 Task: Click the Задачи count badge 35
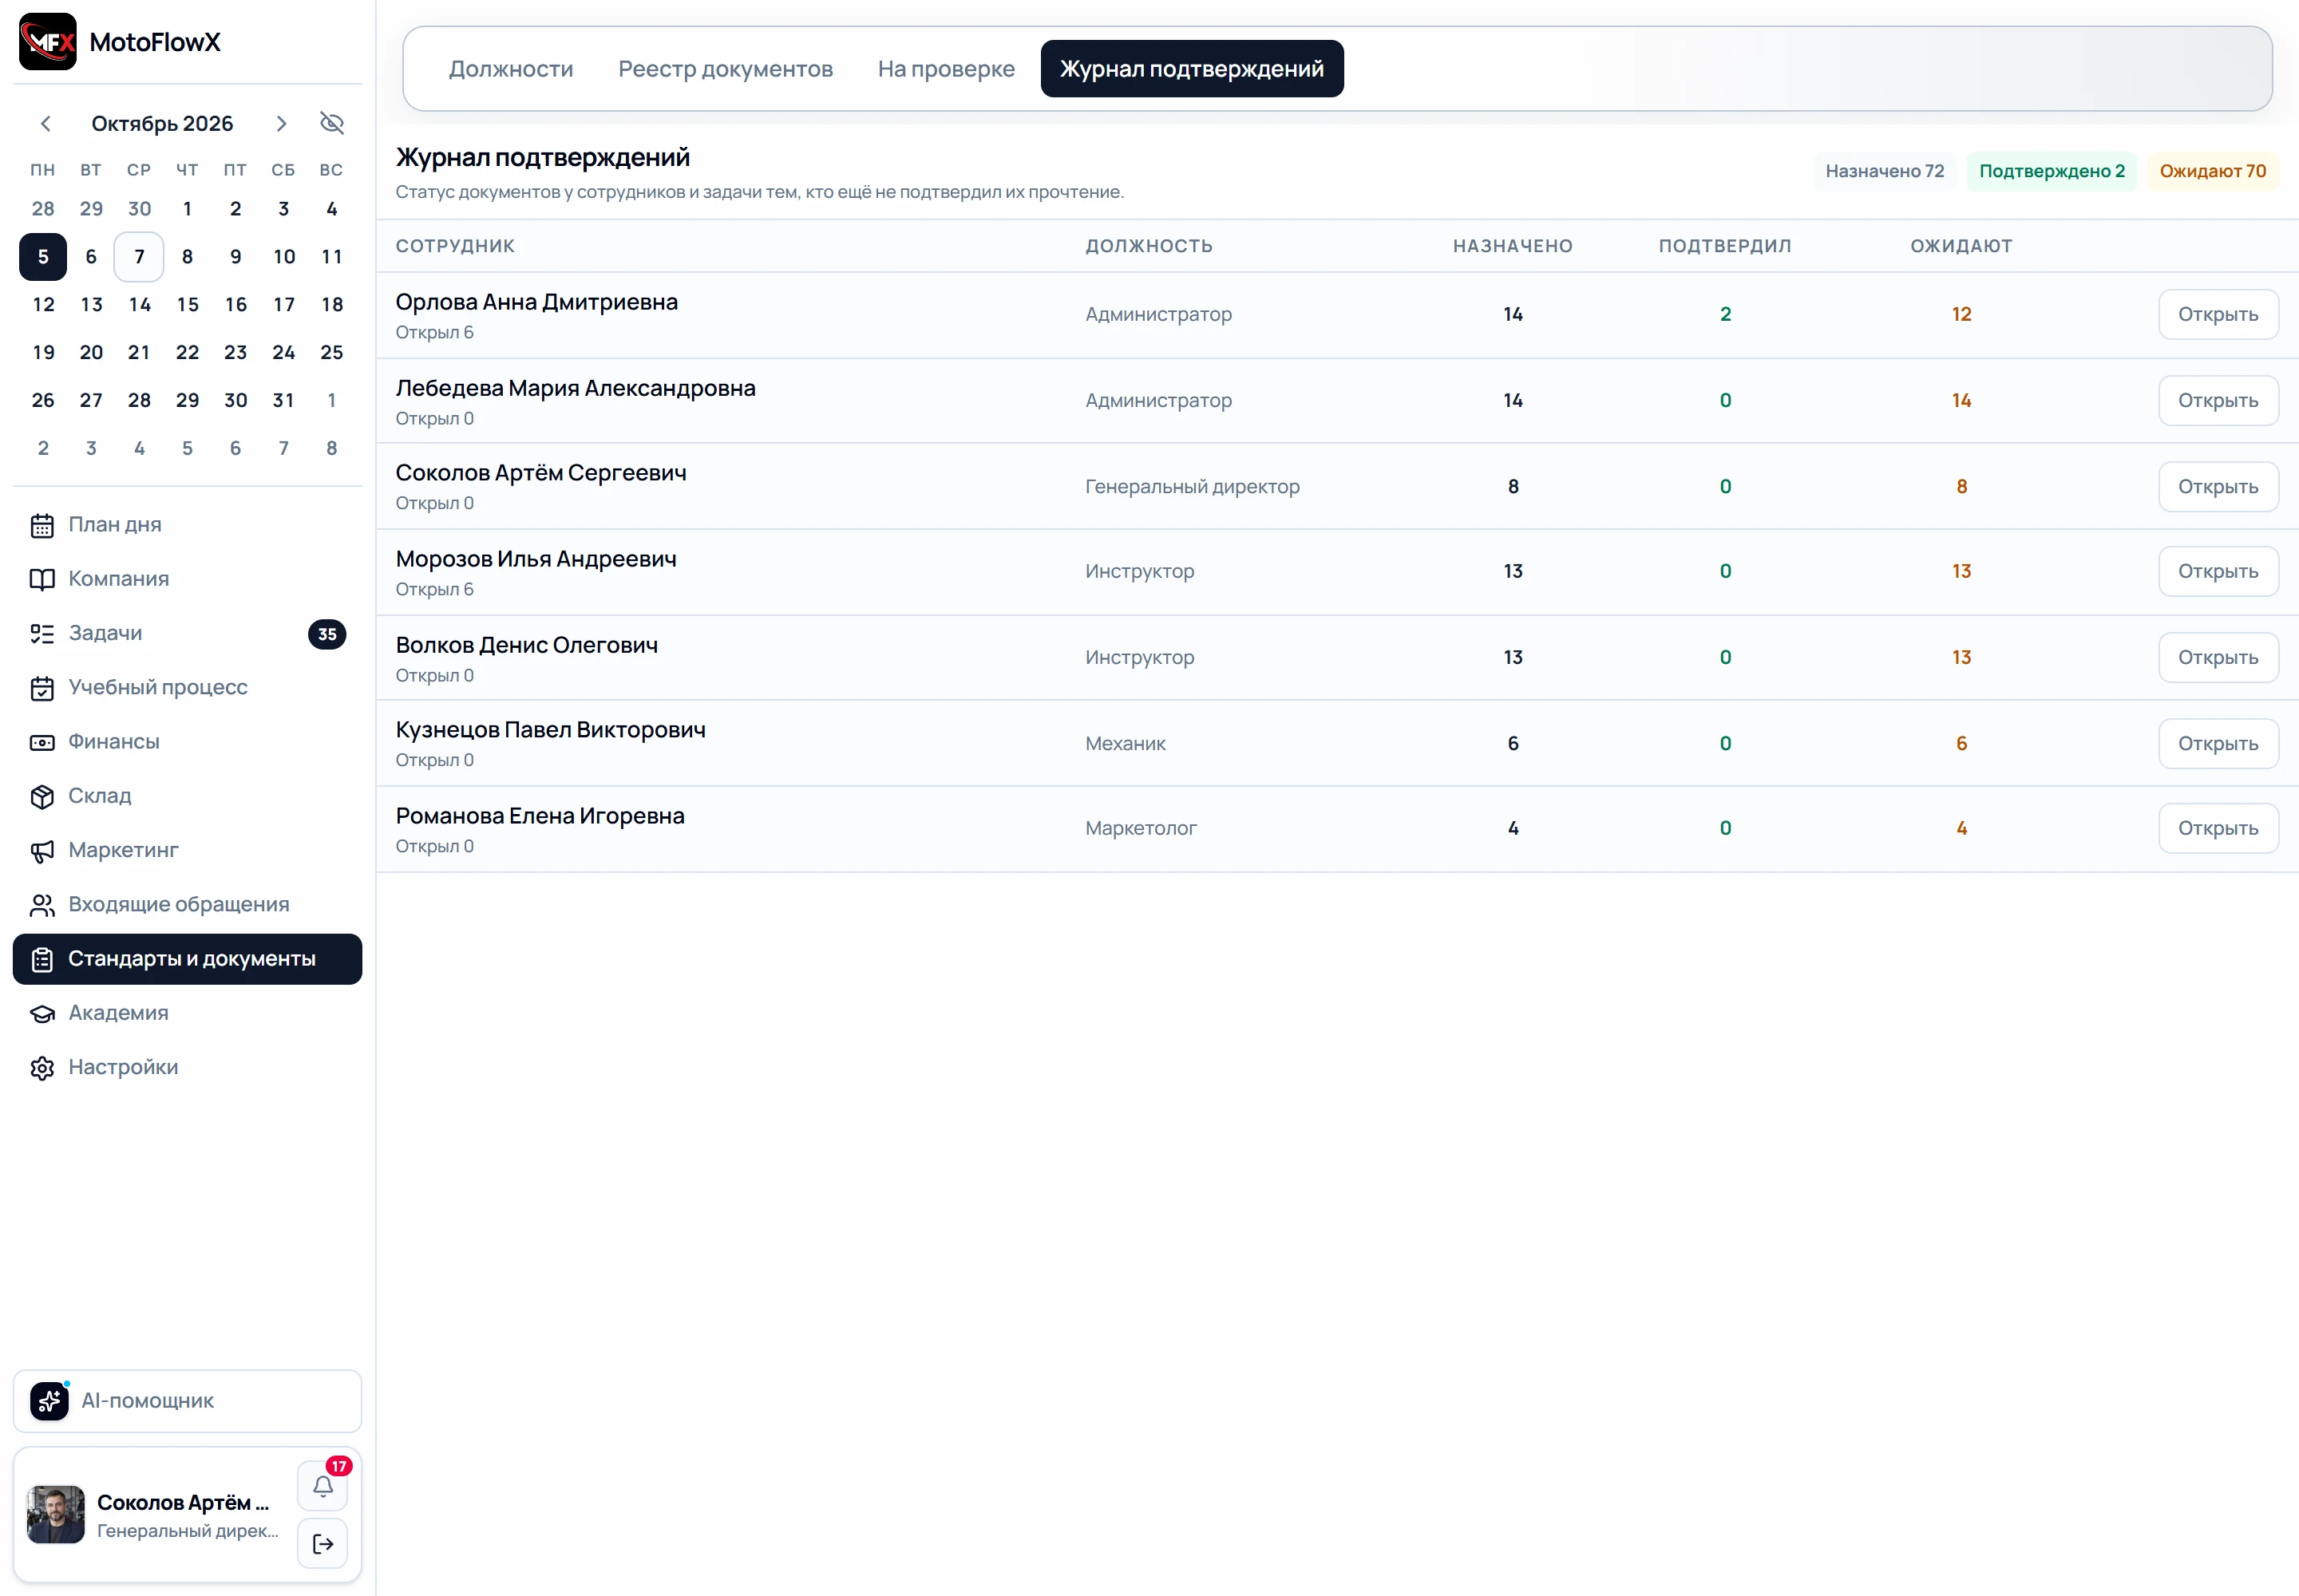(327, 634)
